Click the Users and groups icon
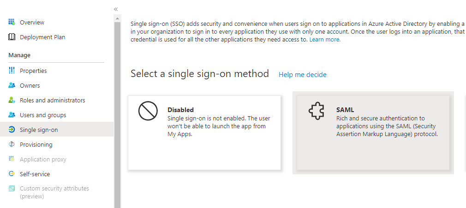 coord(12,115)
